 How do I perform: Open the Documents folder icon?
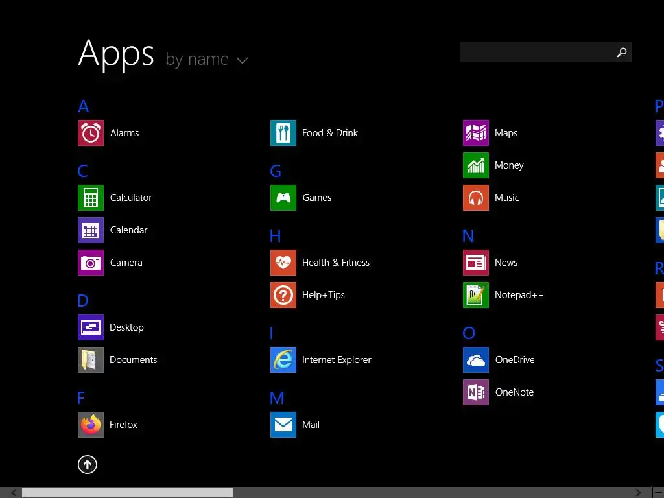click(91, 360)
